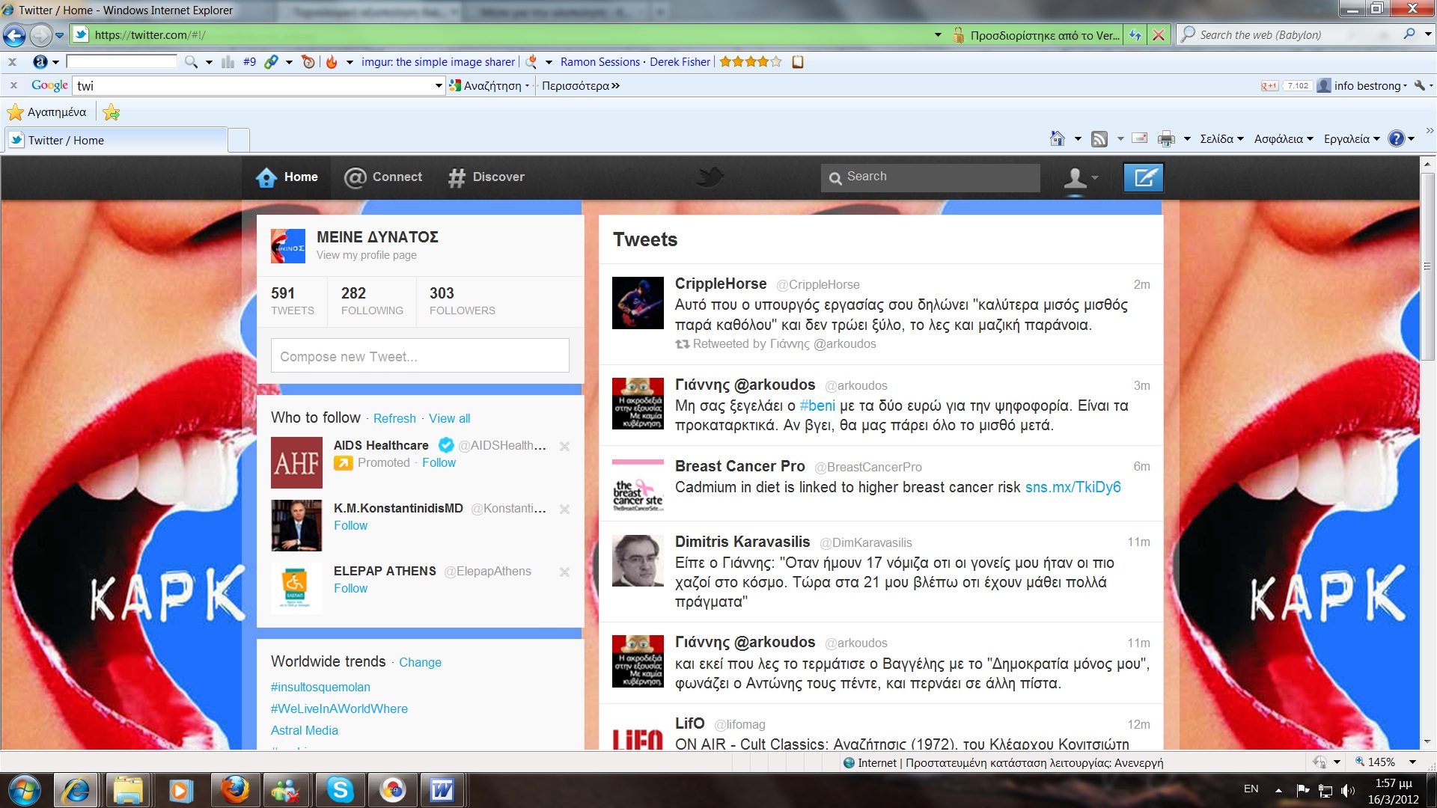Click Refresh in Who to follow
Image resolution: width=1437 pixels, height=808 pixels.
[x=394, y=419]
